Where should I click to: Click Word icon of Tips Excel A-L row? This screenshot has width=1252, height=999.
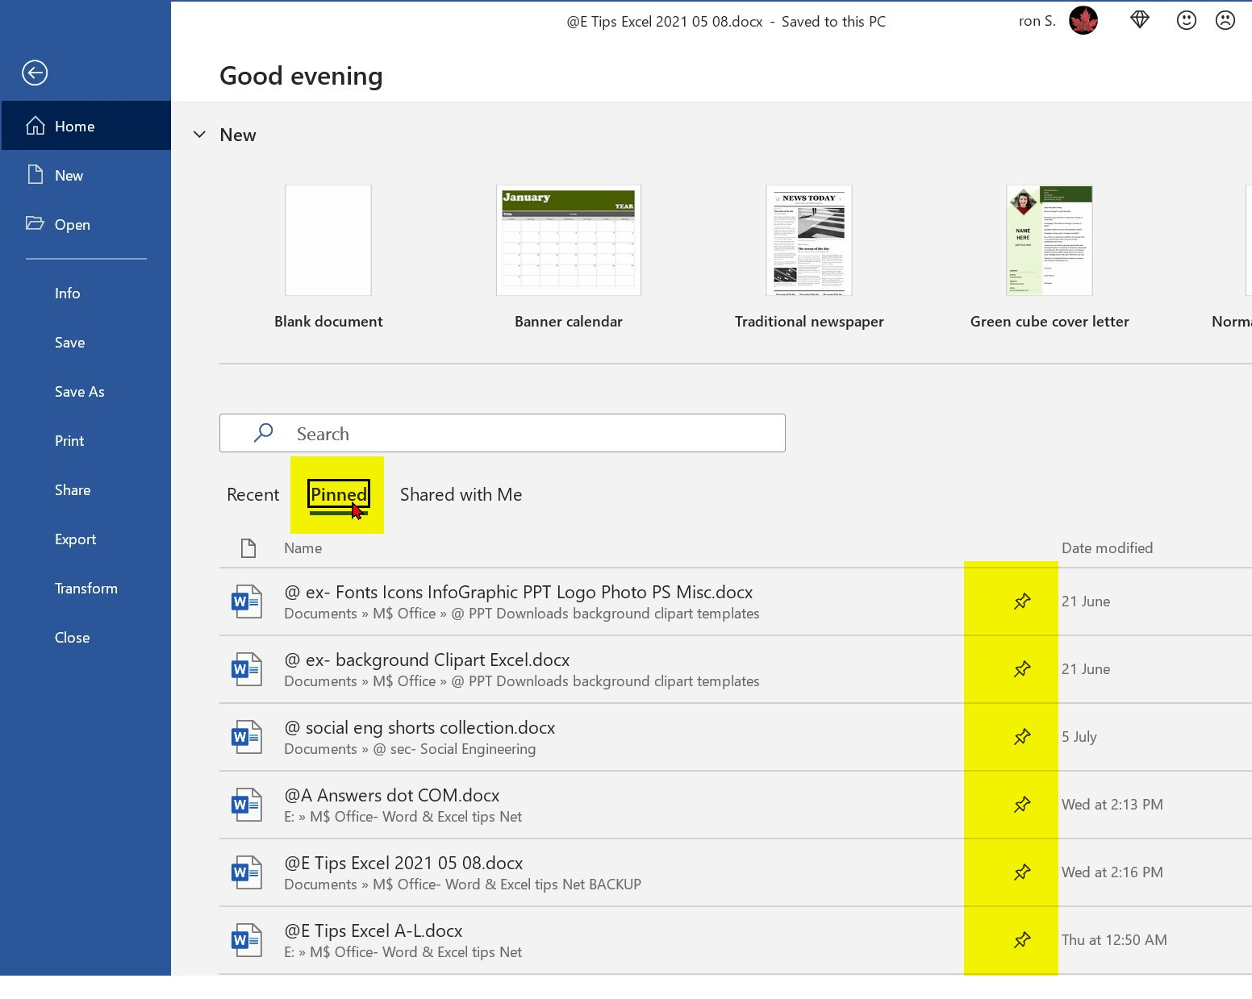(247, 940)
